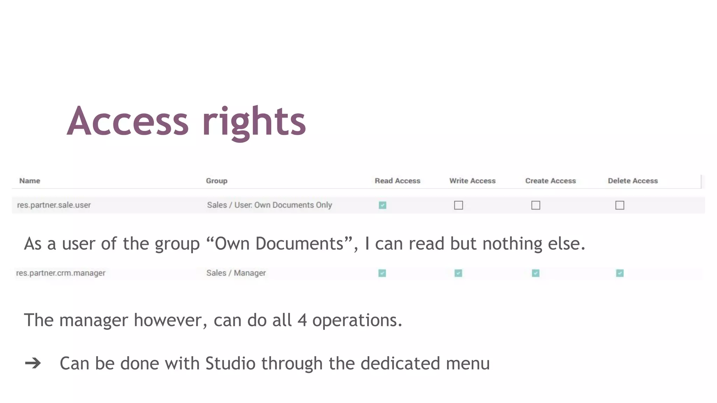Uncheck Delete Access for res.partner.crm.manager

[x=620, y=273]
